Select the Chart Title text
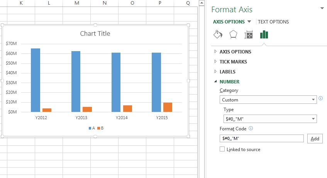 pos(95,34)
